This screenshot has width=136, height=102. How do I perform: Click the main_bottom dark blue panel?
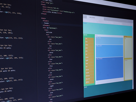click(110, 69)
